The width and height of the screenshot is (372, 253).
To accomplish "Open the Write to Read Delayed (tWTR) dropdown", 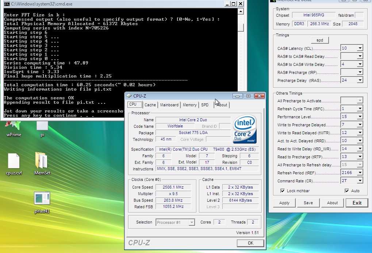I will coord(360,133).
